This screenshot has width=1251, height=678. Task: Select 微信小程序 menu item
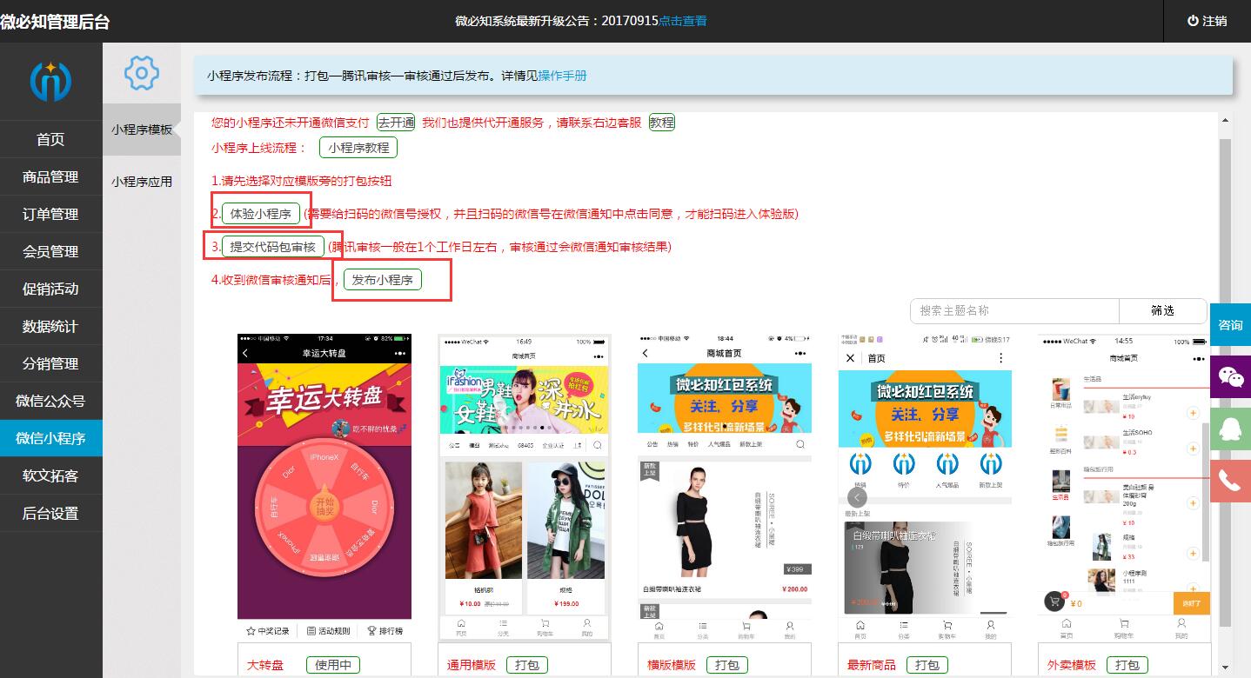pos(50,438)
